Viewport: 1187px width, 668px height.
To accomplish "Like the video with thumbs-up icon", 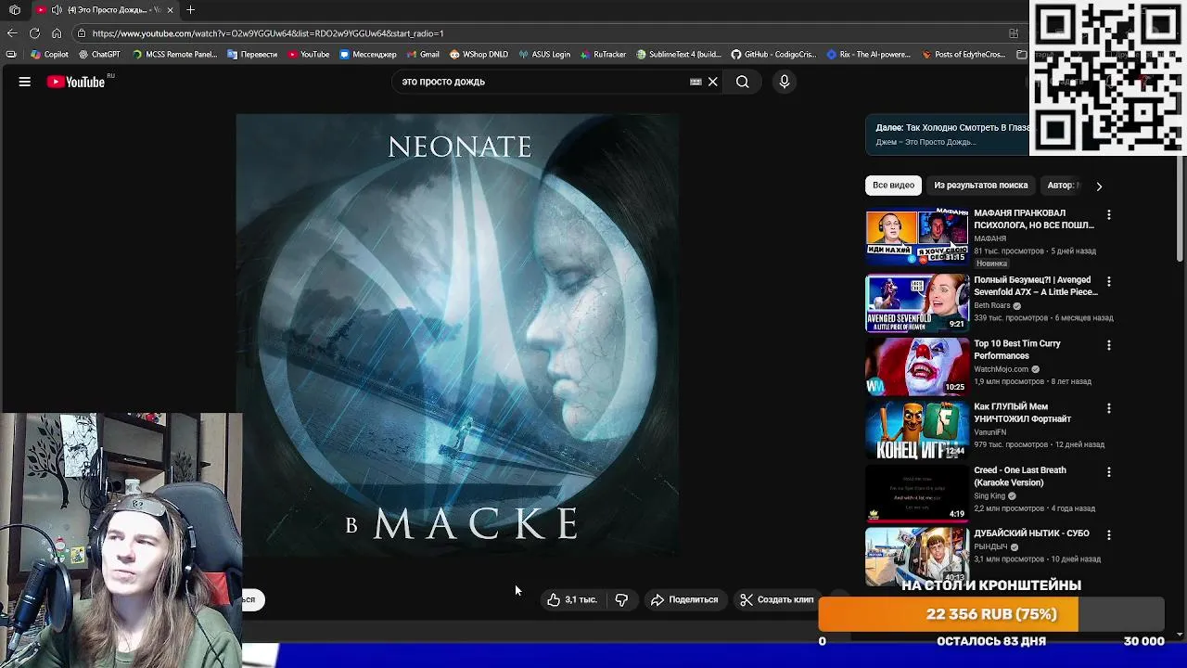I will [554, 599].
